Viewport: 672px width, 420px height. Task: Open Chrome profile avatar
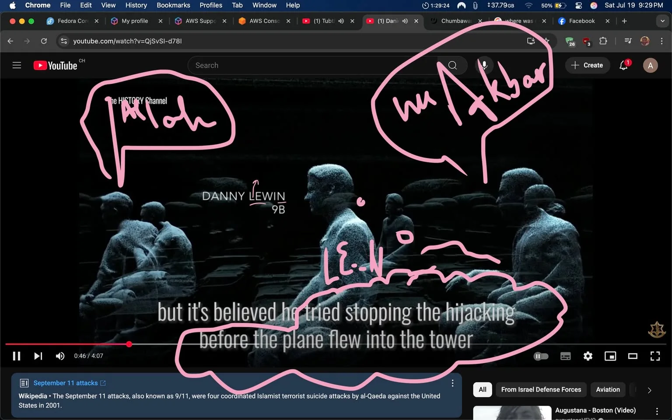645,41
